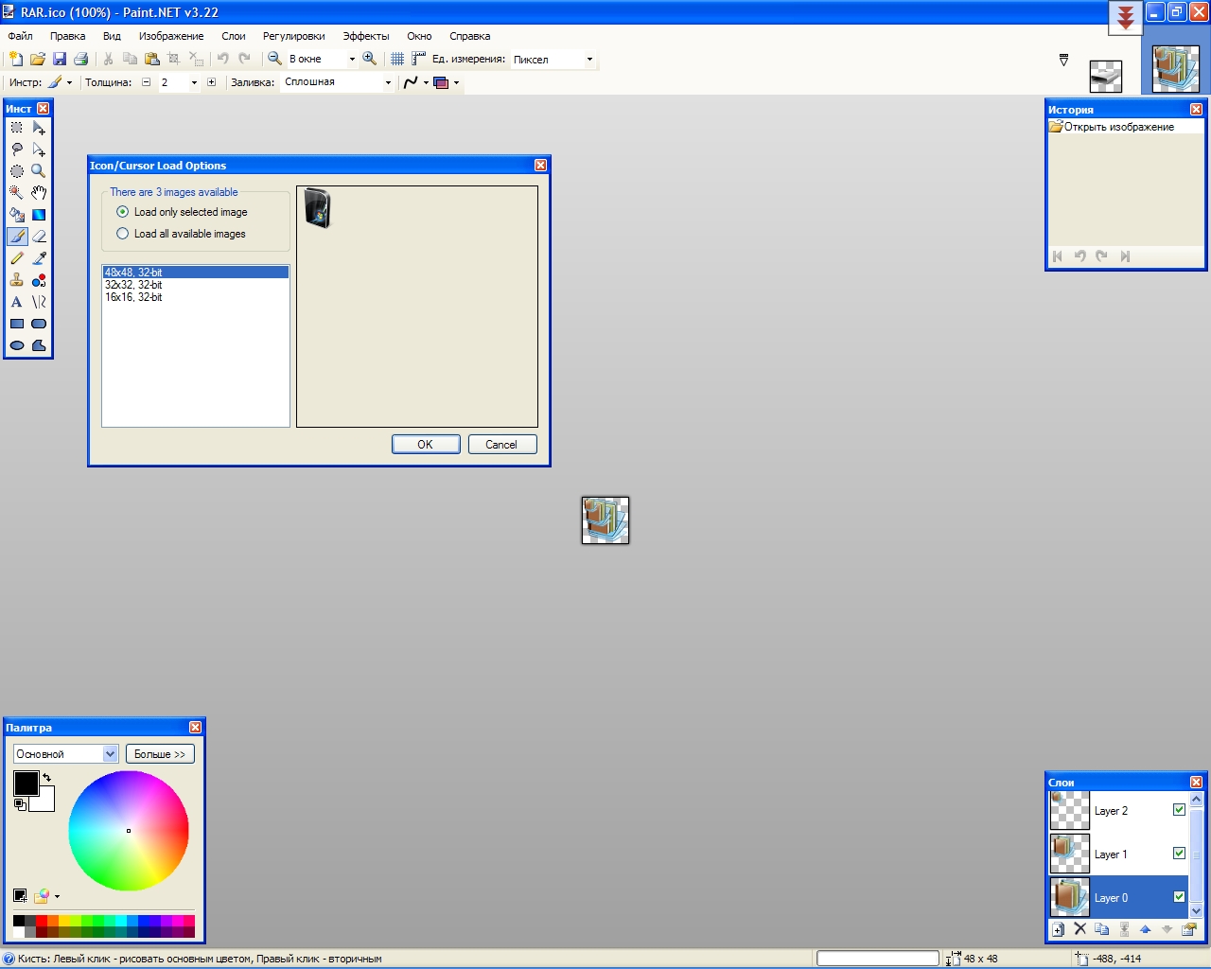Pick the Ellipse Select tool
The width and height of the screenshot is (1211, 969).
[17, 171]
